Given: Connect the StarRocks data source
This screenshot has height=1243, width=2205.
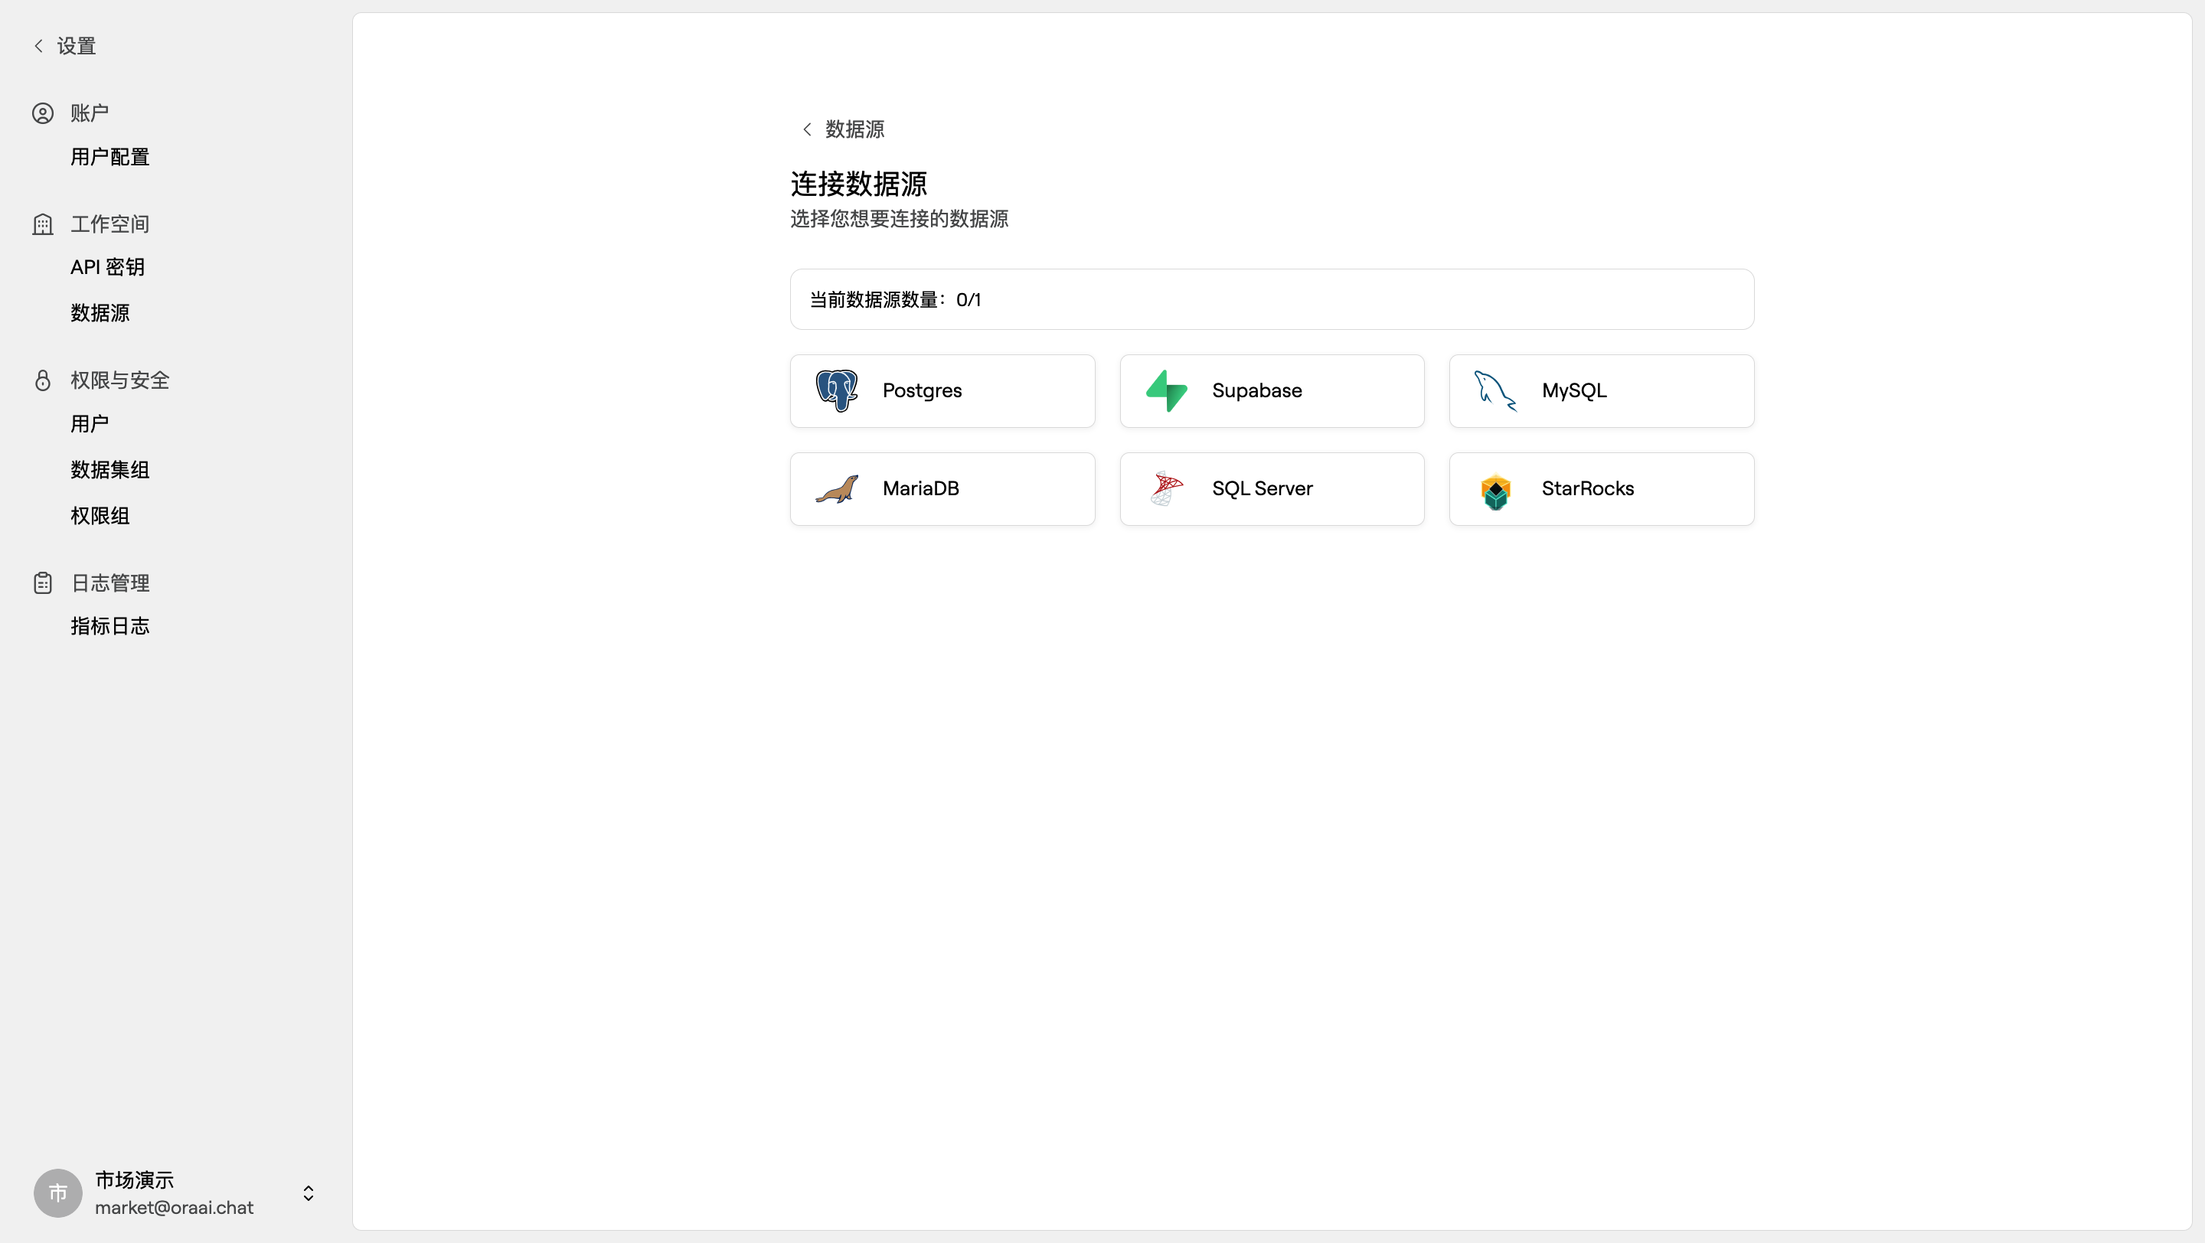Looking at the screenshot, I should 1601,488.
